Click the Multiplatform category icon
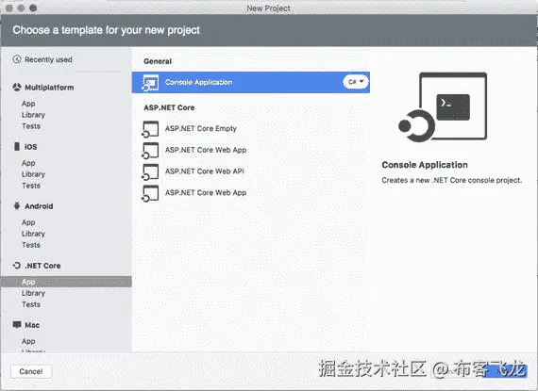Screen dimensions: 538x391 (17, 87)
